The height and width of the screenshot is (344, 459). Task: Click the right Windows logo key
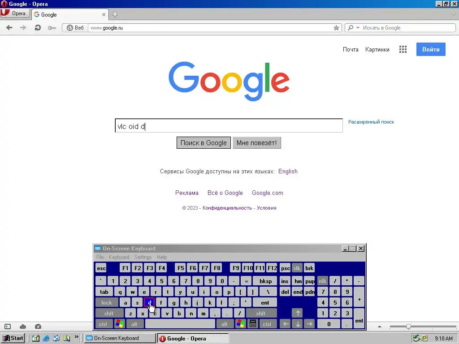(x=240, y=324)
